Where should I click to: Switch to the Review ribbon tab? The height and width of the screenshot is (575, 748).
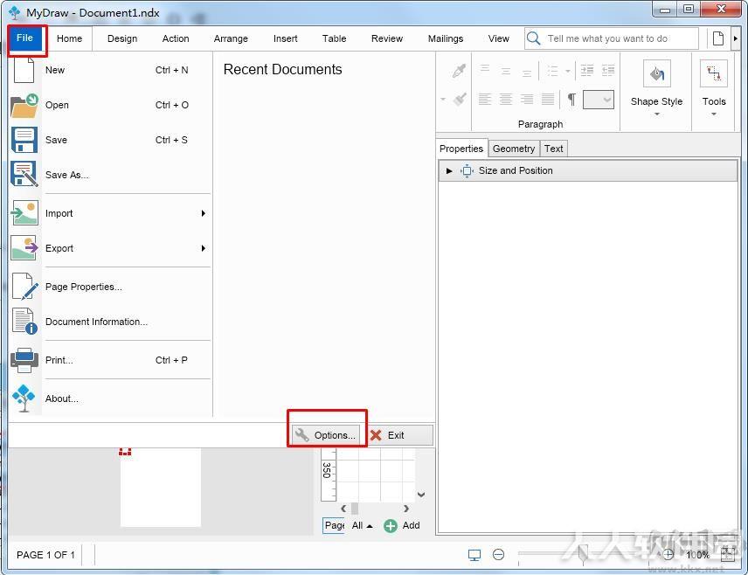387,38
